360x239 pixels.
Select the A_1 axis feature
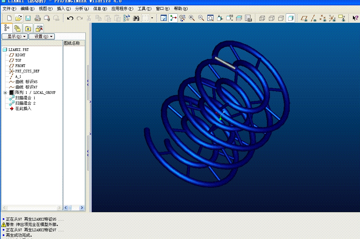(15, 76)
